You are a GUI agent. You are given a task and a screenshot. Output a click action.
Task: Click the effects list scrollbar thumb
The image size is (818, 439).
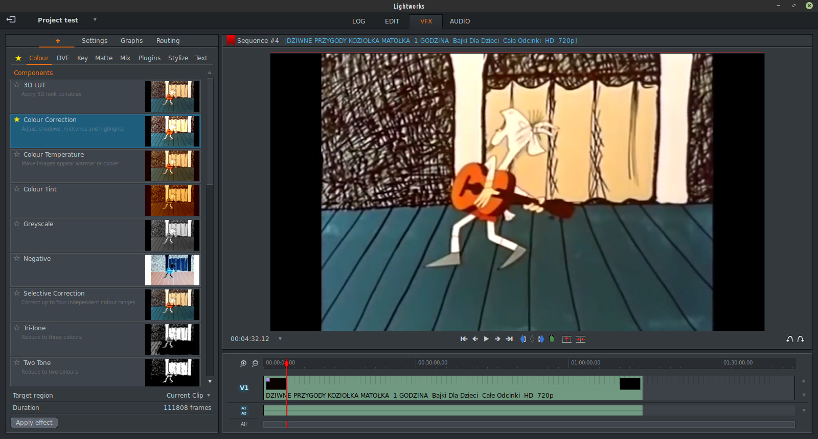tap(210, 131)
